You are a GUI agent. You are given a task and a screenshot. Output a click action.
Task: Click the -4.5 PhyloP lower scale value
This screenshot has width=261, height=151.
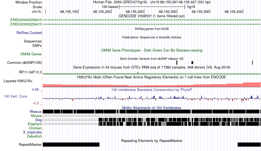(x=36, y=103)
